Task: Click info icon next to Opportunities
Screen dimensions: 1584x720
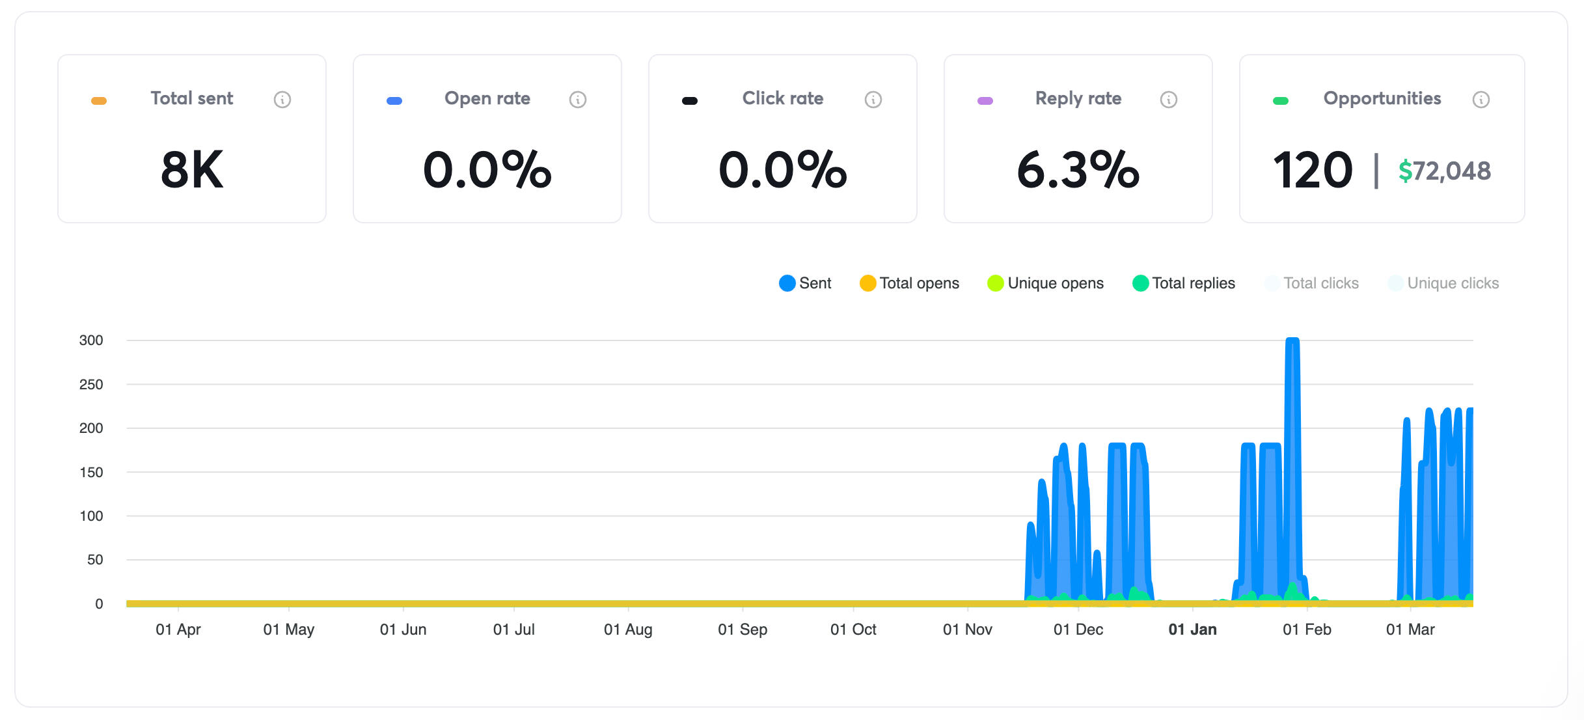Action: (x=1481, y=100)
